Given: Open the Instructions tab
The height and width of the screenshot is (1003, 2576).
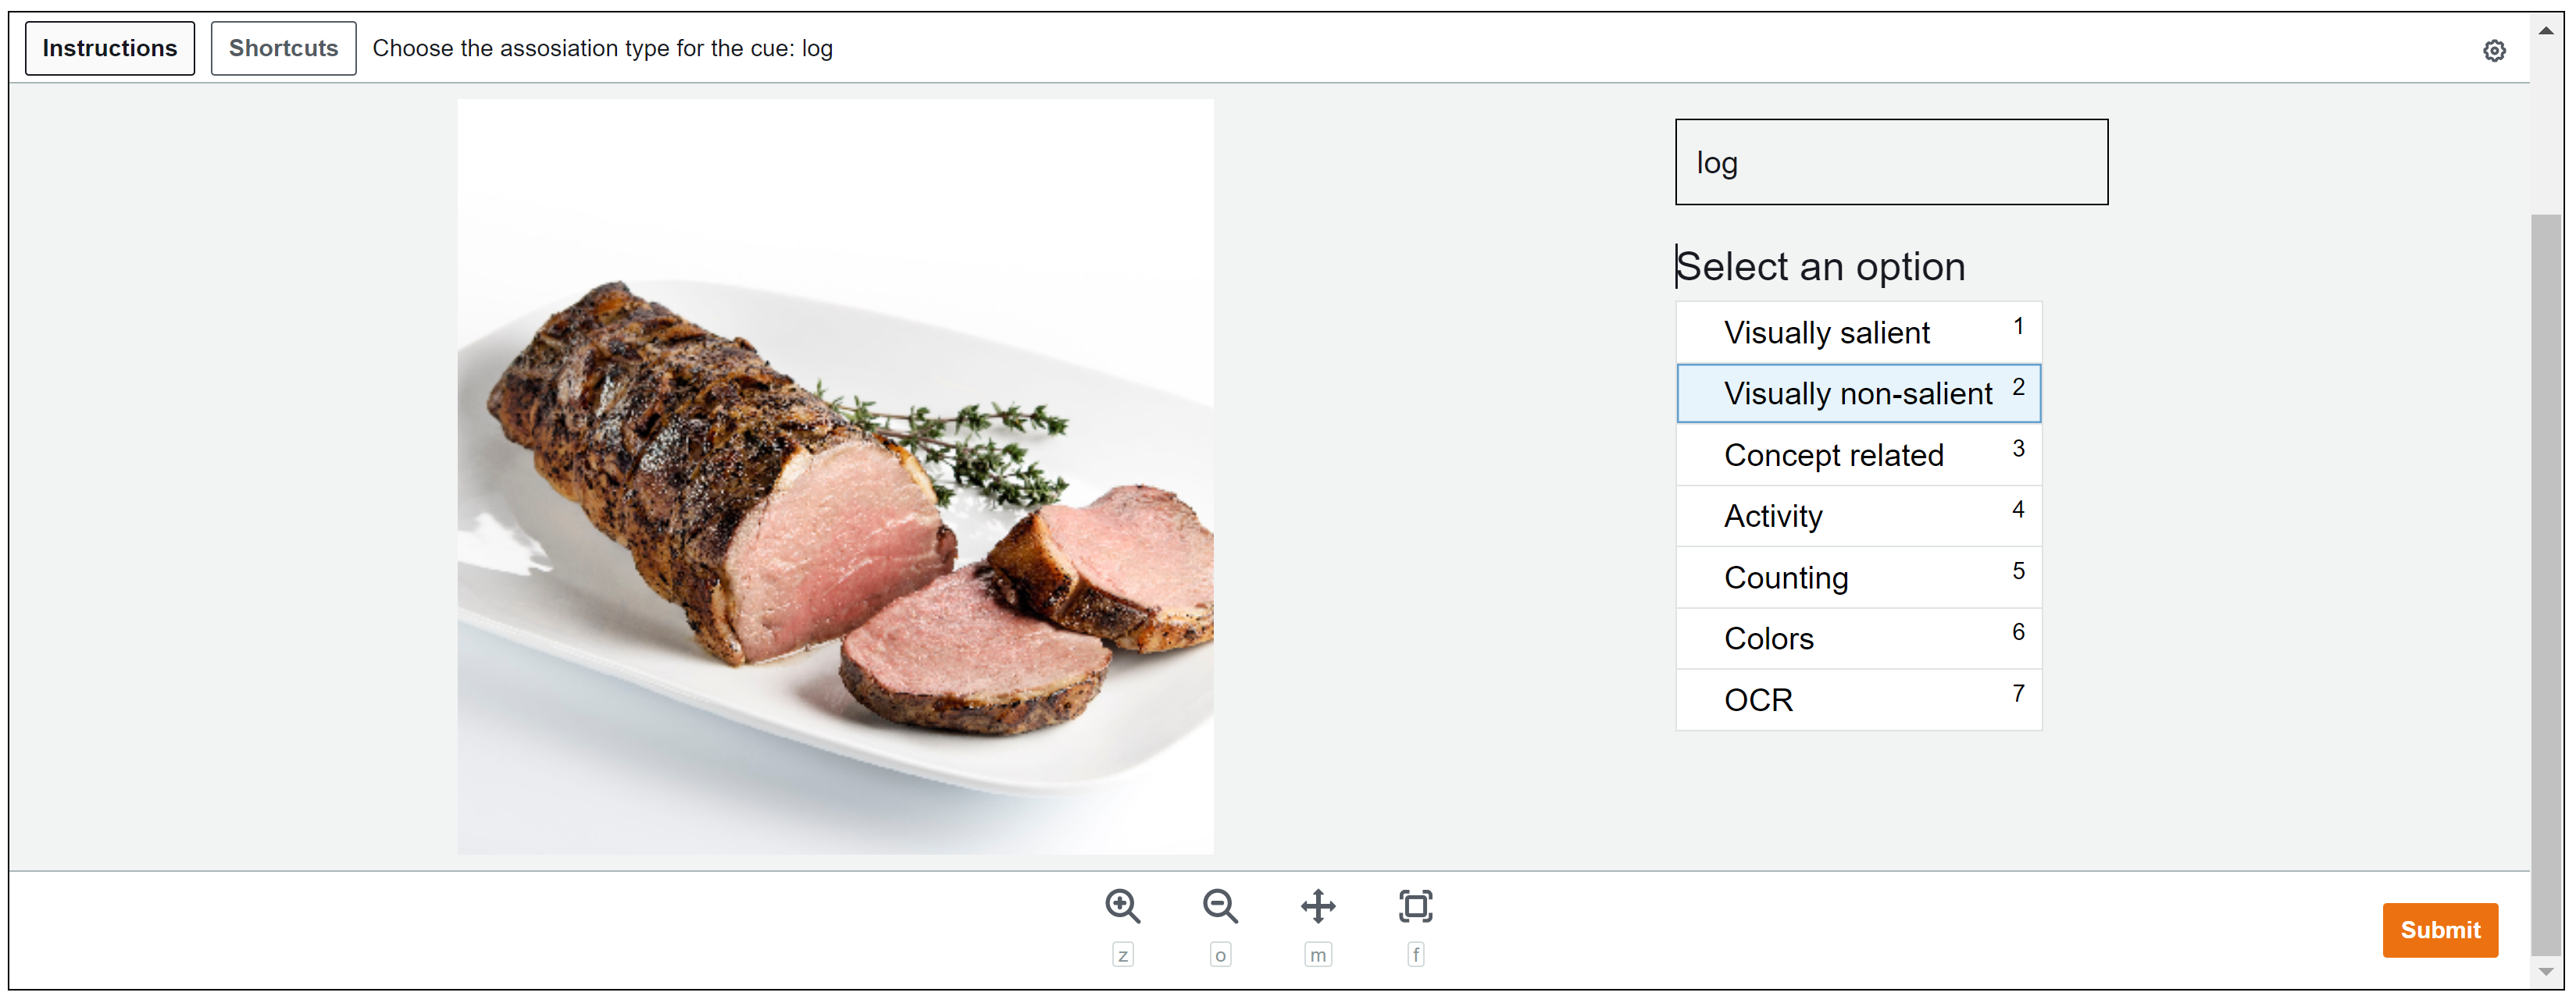Looking at the screenshot, I should point(110,48).
